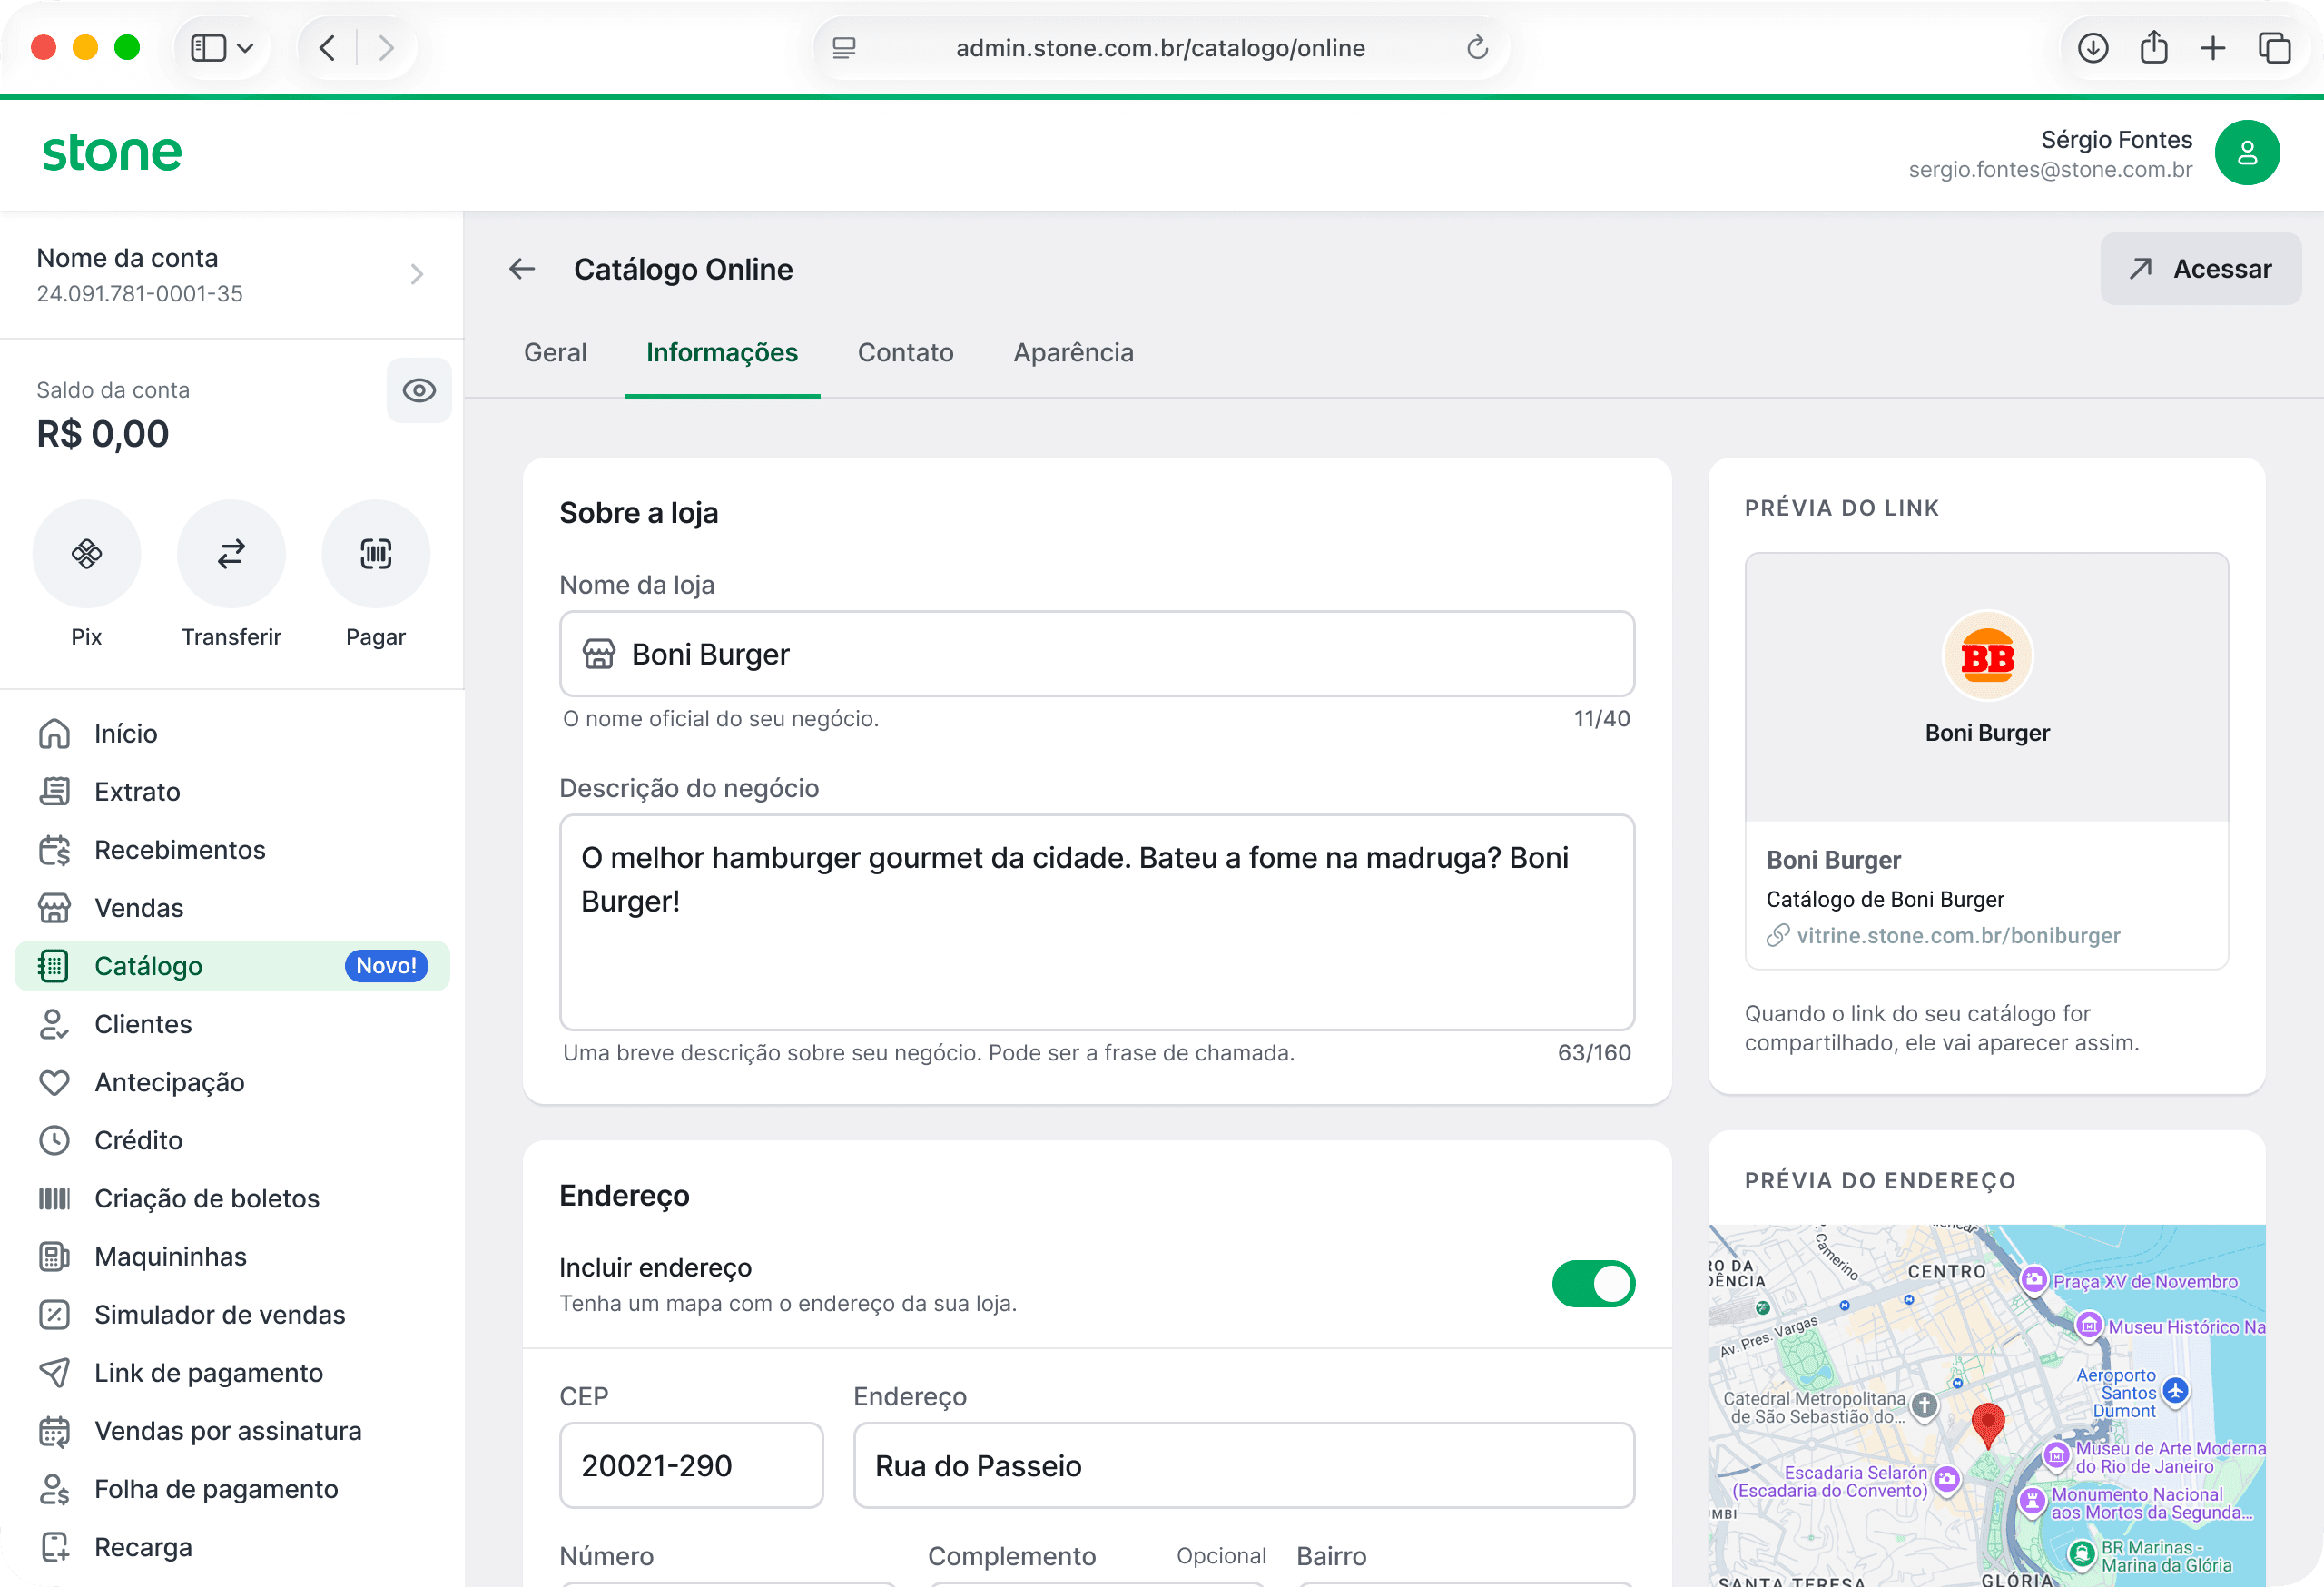Click the Transferir arrows icon

[x=231, y=554]
